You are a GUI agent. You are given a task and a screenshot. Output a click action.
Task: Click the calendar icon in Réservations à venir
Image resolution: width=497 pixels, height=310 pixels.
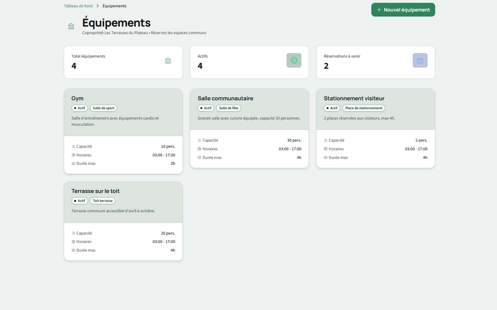[420, 60]
